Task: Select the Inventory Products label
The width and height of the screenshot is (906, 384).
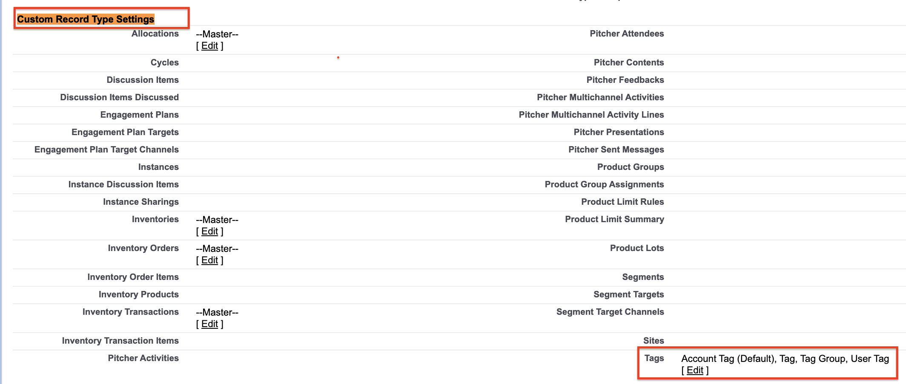Action: click(x=138, y=294)
